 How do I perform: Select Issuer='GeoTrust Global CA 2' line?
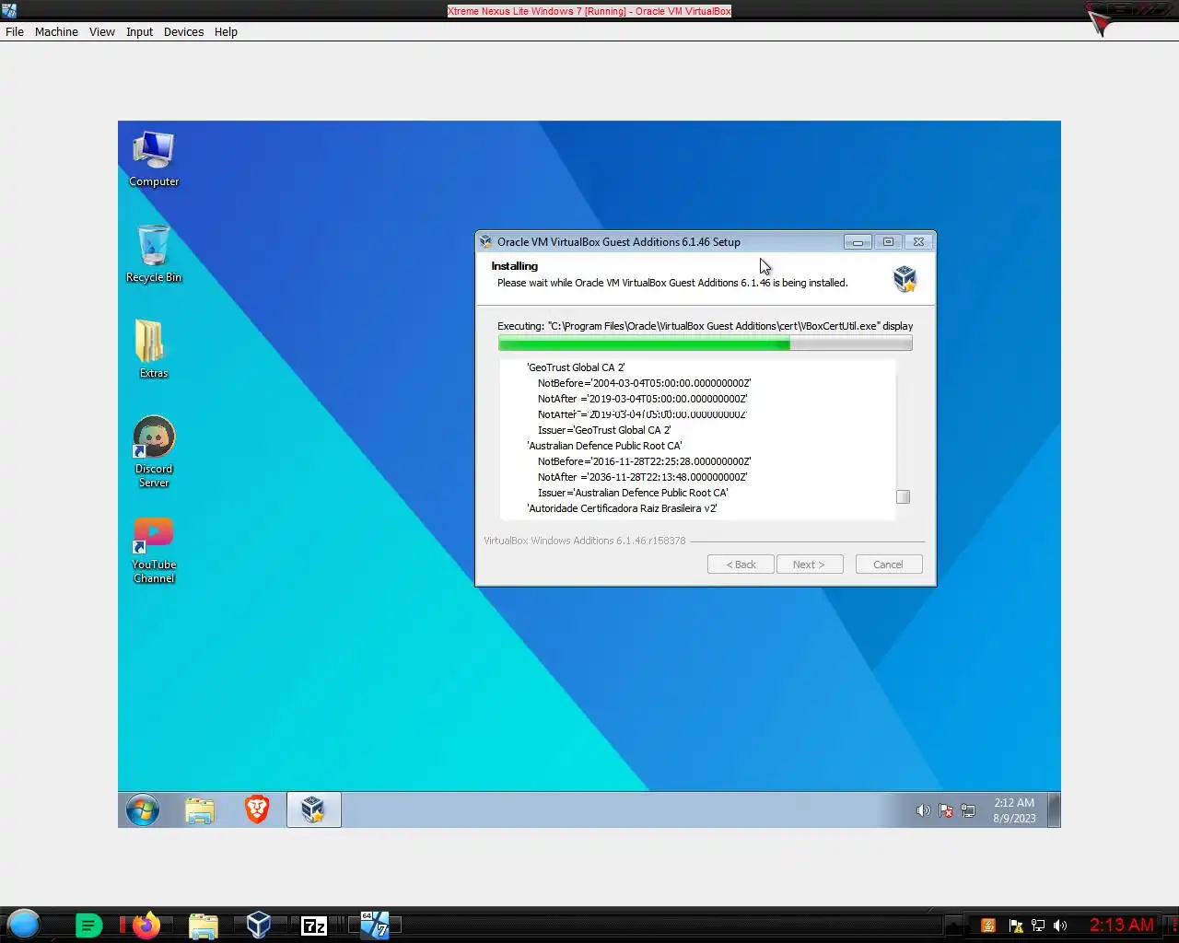[x=604, y=430]
